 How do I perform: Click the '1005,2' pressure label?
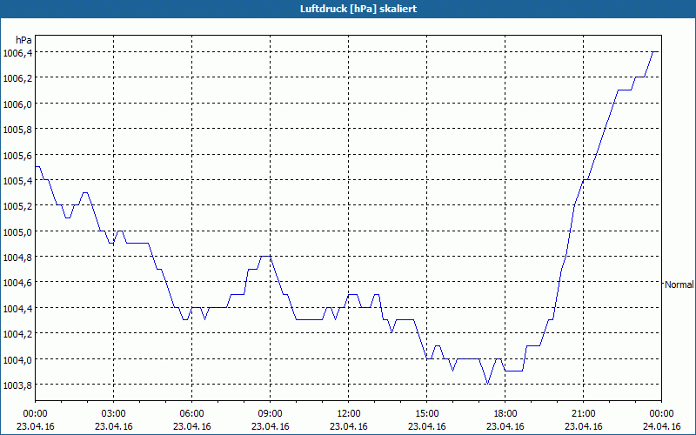point(17,206)
